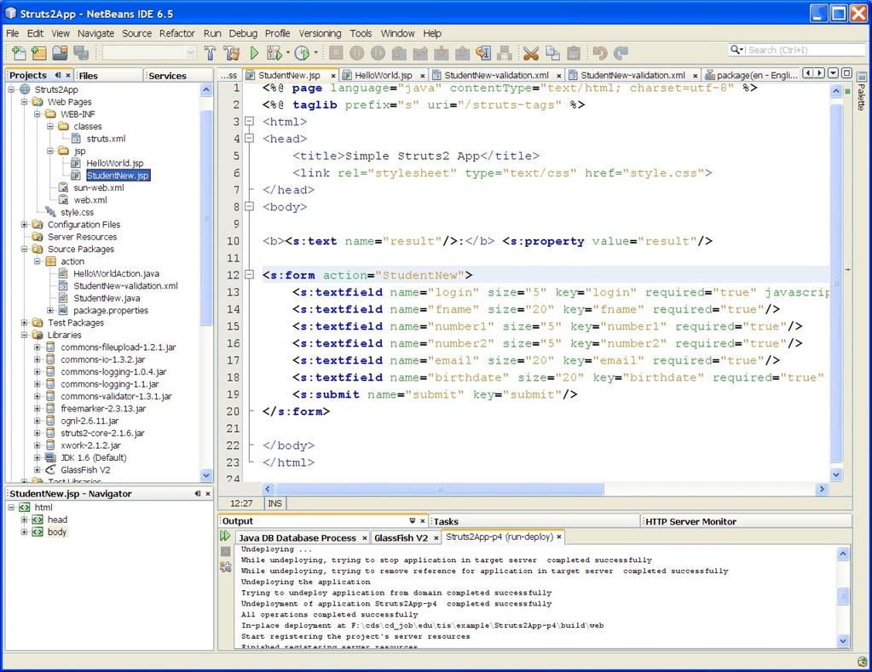
Task: Open the Debug Main Project dropdown arrow
Action: click(288, 53)
